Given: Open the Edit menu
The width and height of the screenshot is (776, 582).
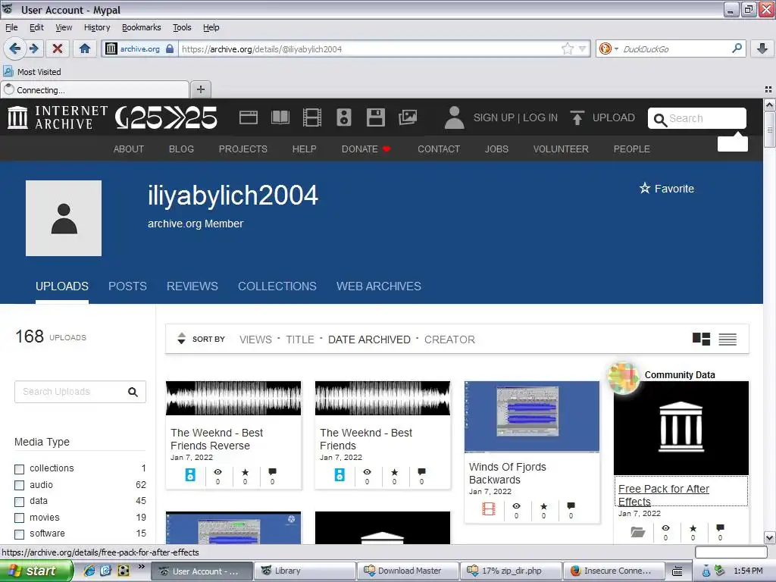Looking at the screenshot, I should (x=36, y=27).
